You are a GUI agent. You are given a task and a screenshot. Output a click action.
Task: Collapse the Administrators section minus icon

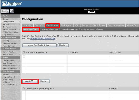[2, 49]
